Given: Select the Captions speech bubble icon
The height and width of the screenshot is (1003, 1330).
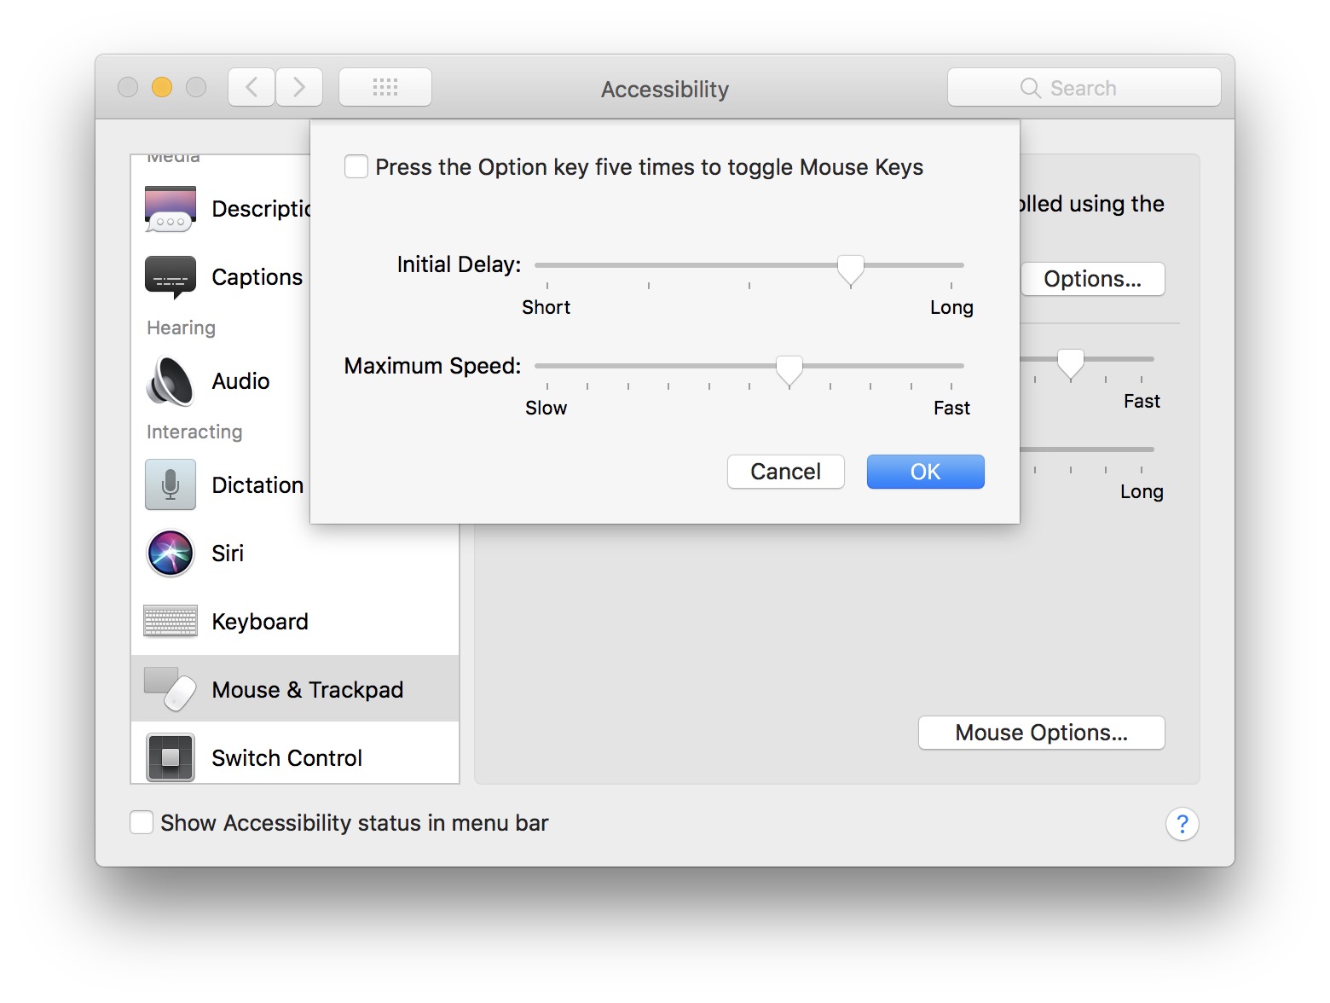Looking at the screenshot, I should [171, 277].
